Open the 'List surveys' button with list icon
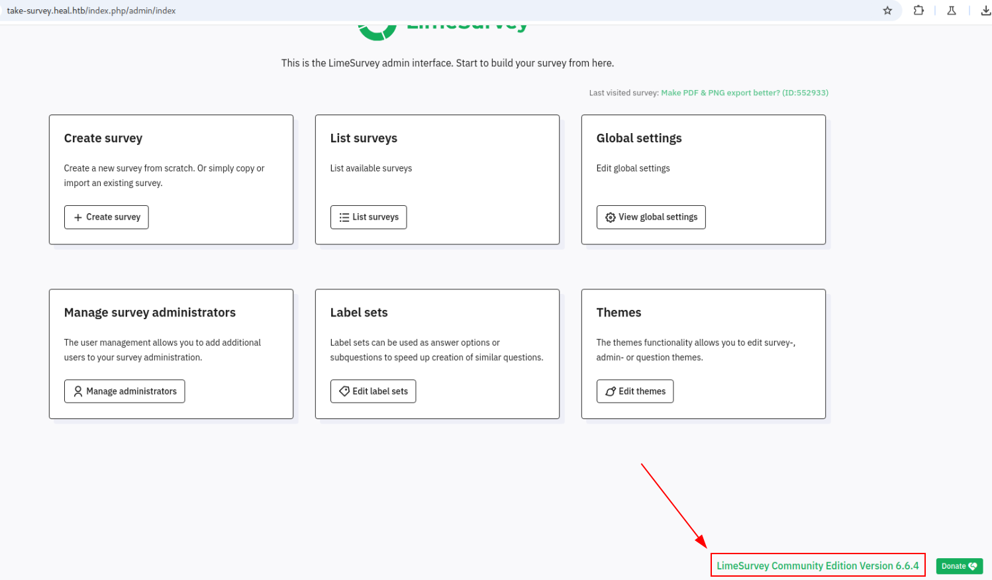 point(369,217)
